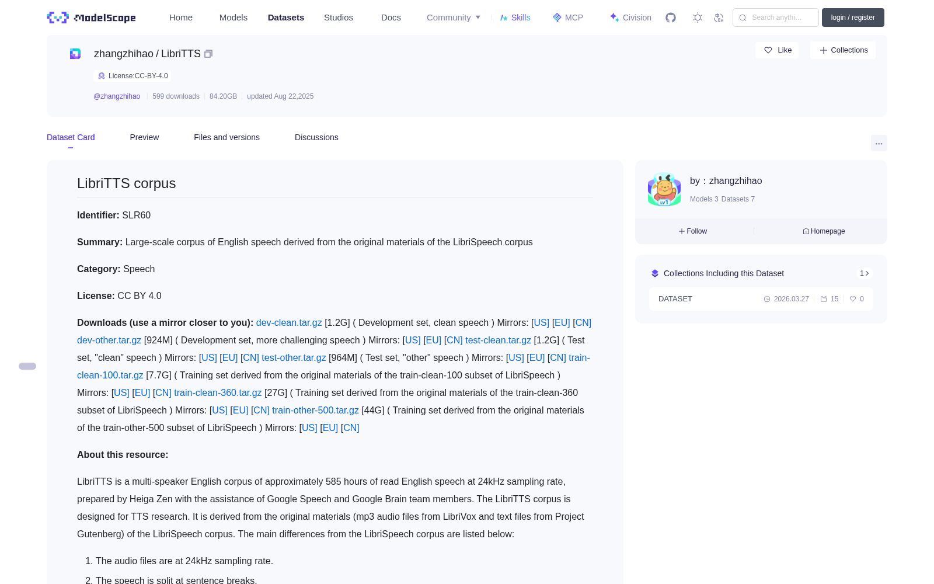Click the floating gray handle at left edge

[x=27, y=366]
